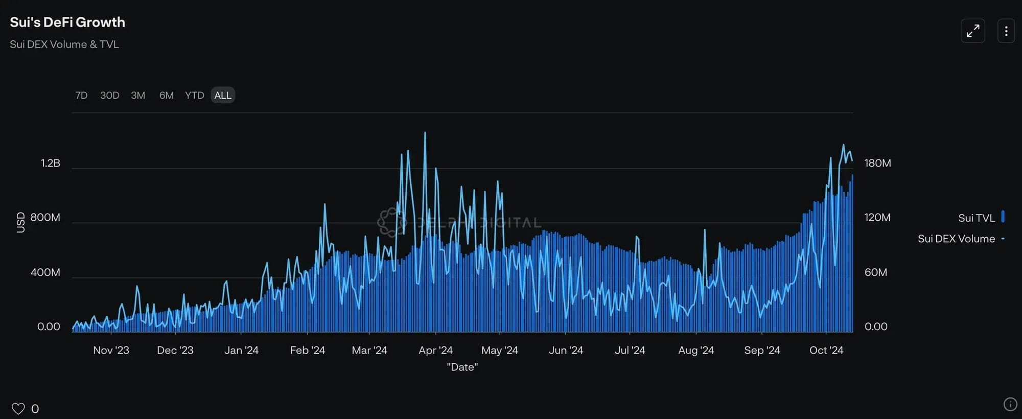Select the 7D time range
The height and width of the screenshot is (419, 1022).
pos(81,95)
